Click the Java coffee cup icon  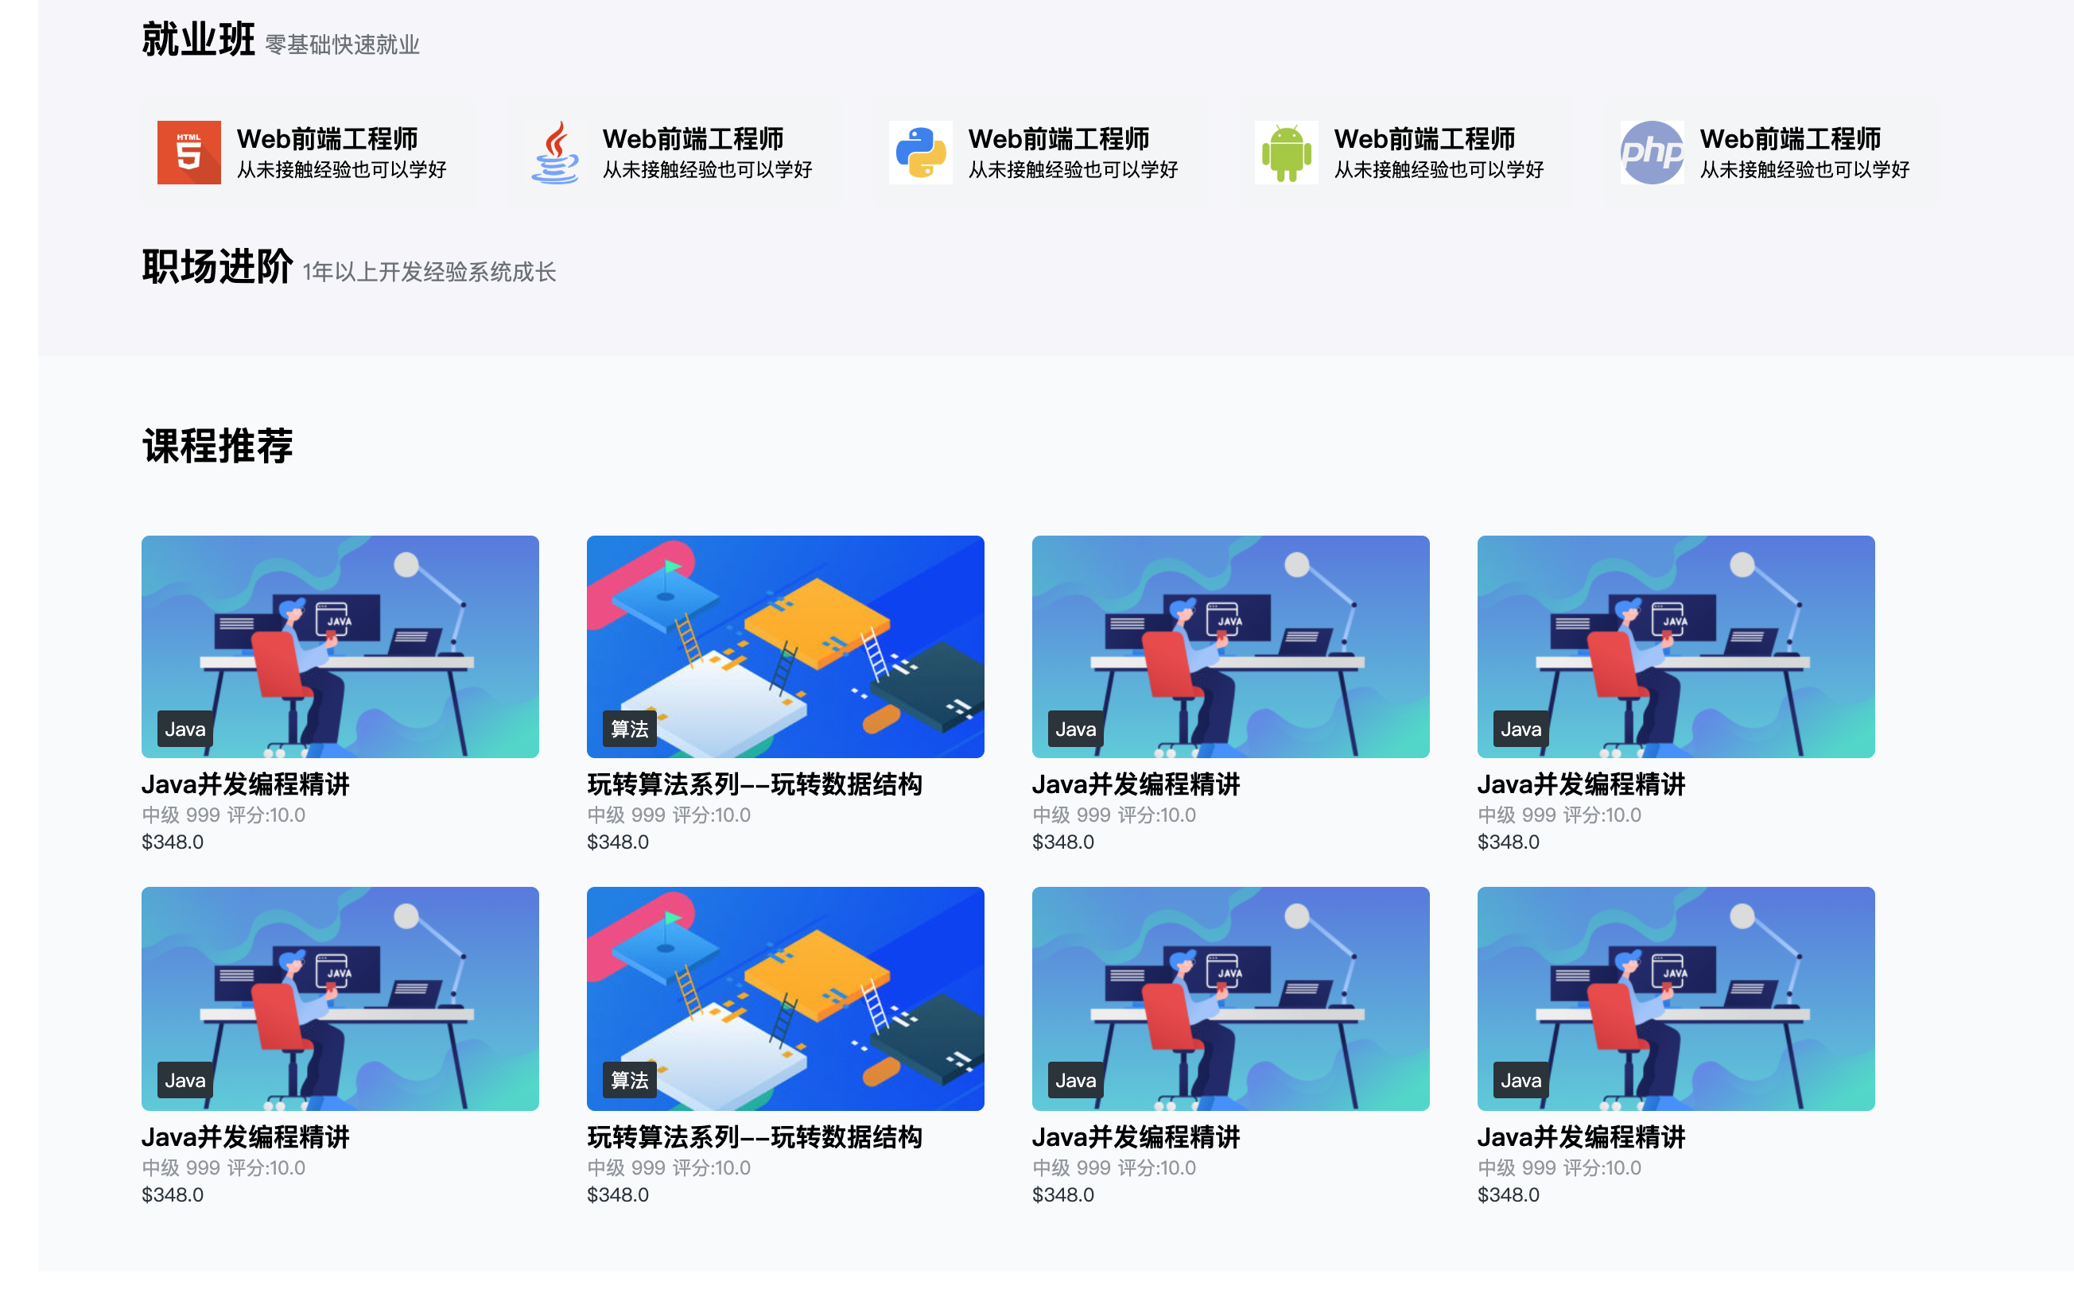coord(556,153)
